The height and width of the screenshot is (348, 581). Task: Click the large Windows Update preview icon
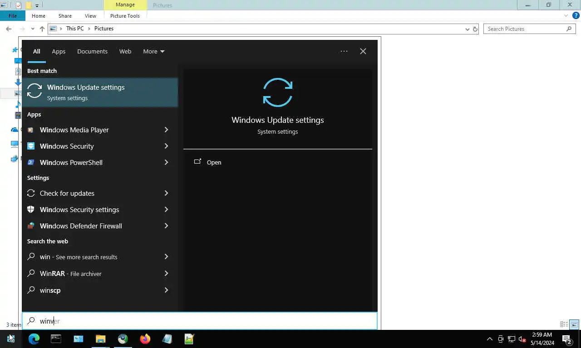tap(278, 92)
